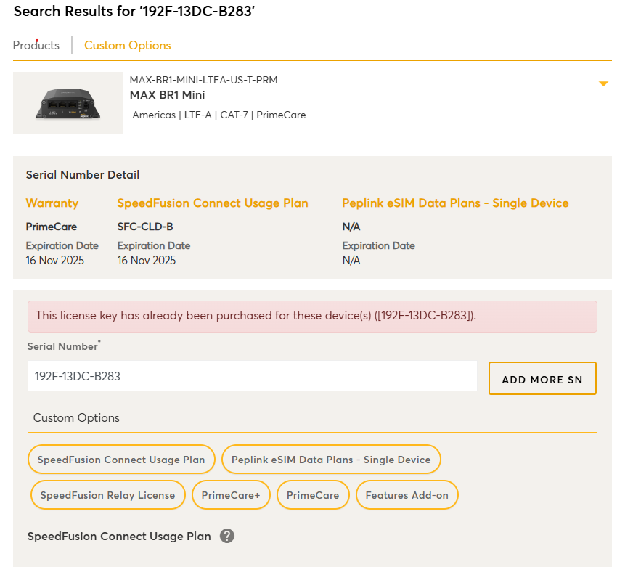Click the ADD MORE SN button
The image size is (625, 567).
tap(542, 378)
